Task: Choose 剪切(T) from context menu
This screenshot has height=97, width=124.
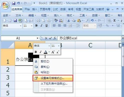Action: 53,61
